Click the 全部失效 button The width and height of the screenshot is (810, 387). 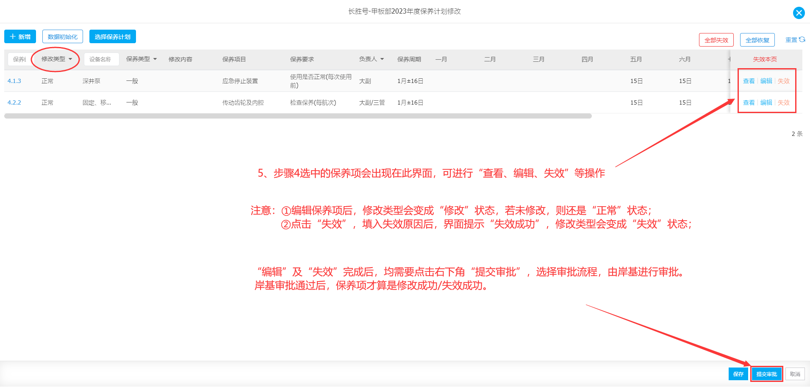click(x=716, y=40)
